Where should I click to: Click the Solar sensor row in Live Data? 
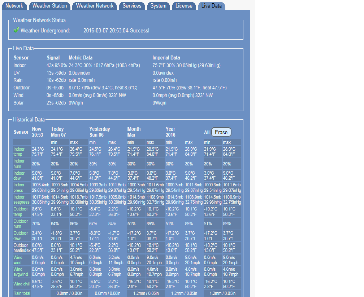pyautogui.click(x=18, y=103)
